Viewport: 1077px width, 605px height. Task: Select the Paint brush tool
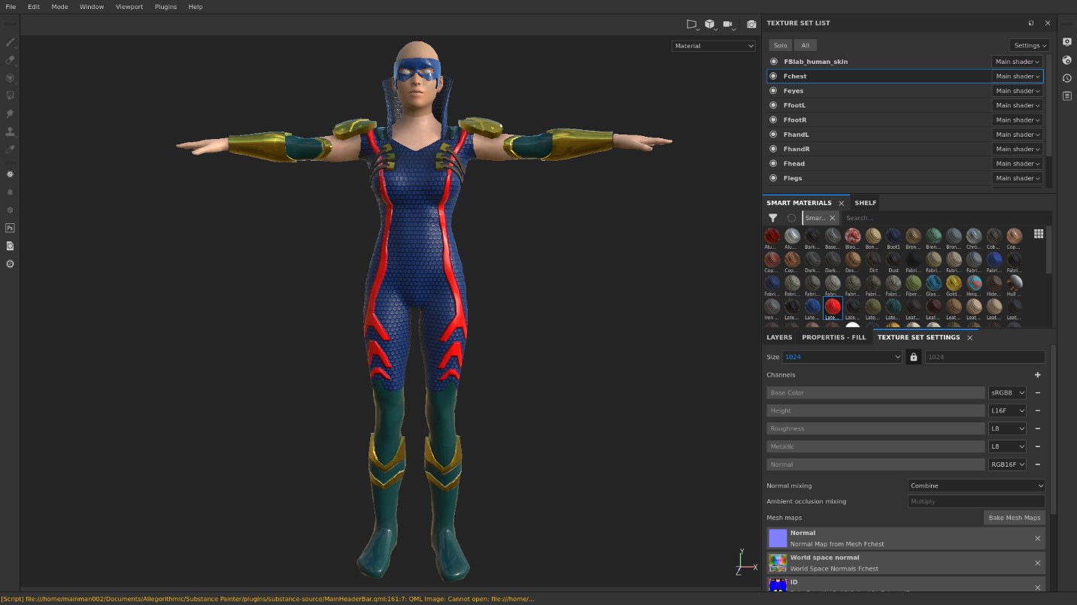(x=11, y=42)
